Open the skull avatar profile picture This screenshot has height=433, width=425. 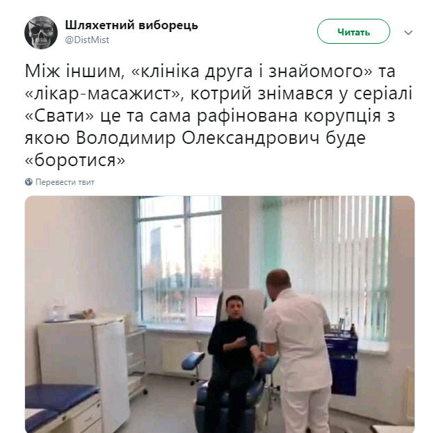click(x=41, y=33)
